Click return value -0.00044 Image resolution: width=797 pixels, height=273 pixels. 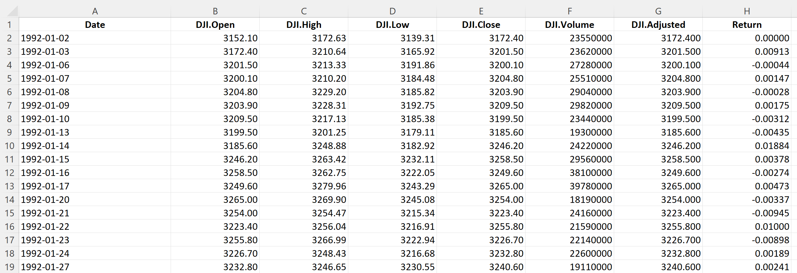click(747, 65)
